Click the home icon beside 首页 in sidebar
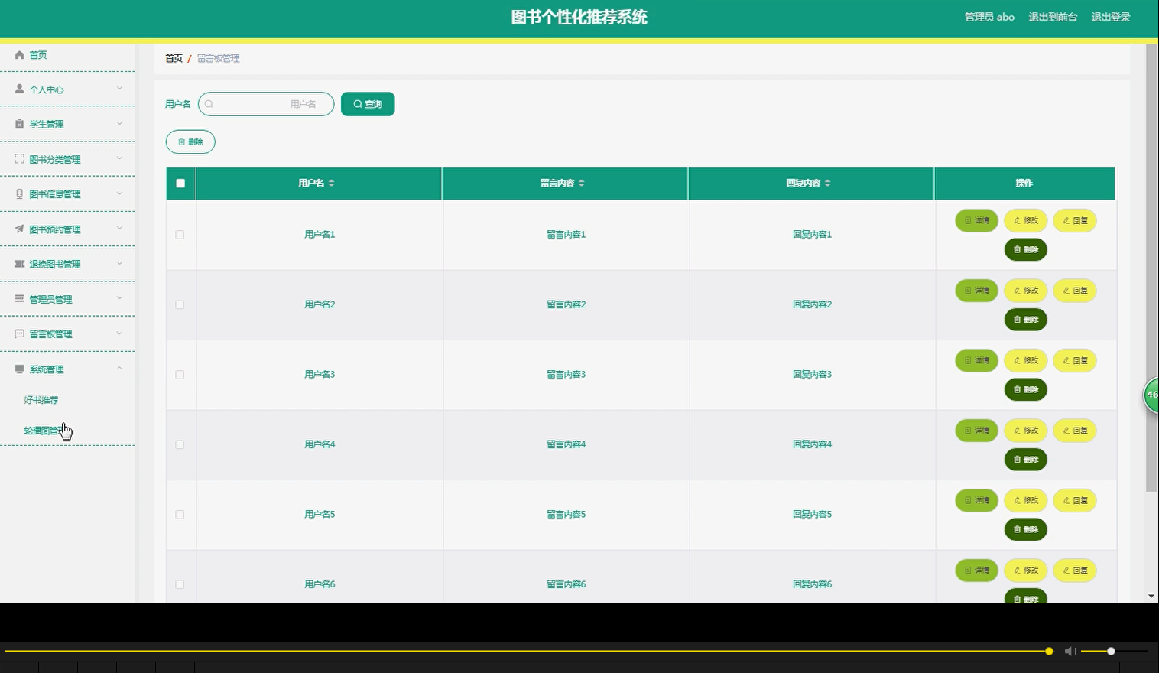The width and height of the screenshot is (1159, 673). pyautogui.click(x=20, y=55)
